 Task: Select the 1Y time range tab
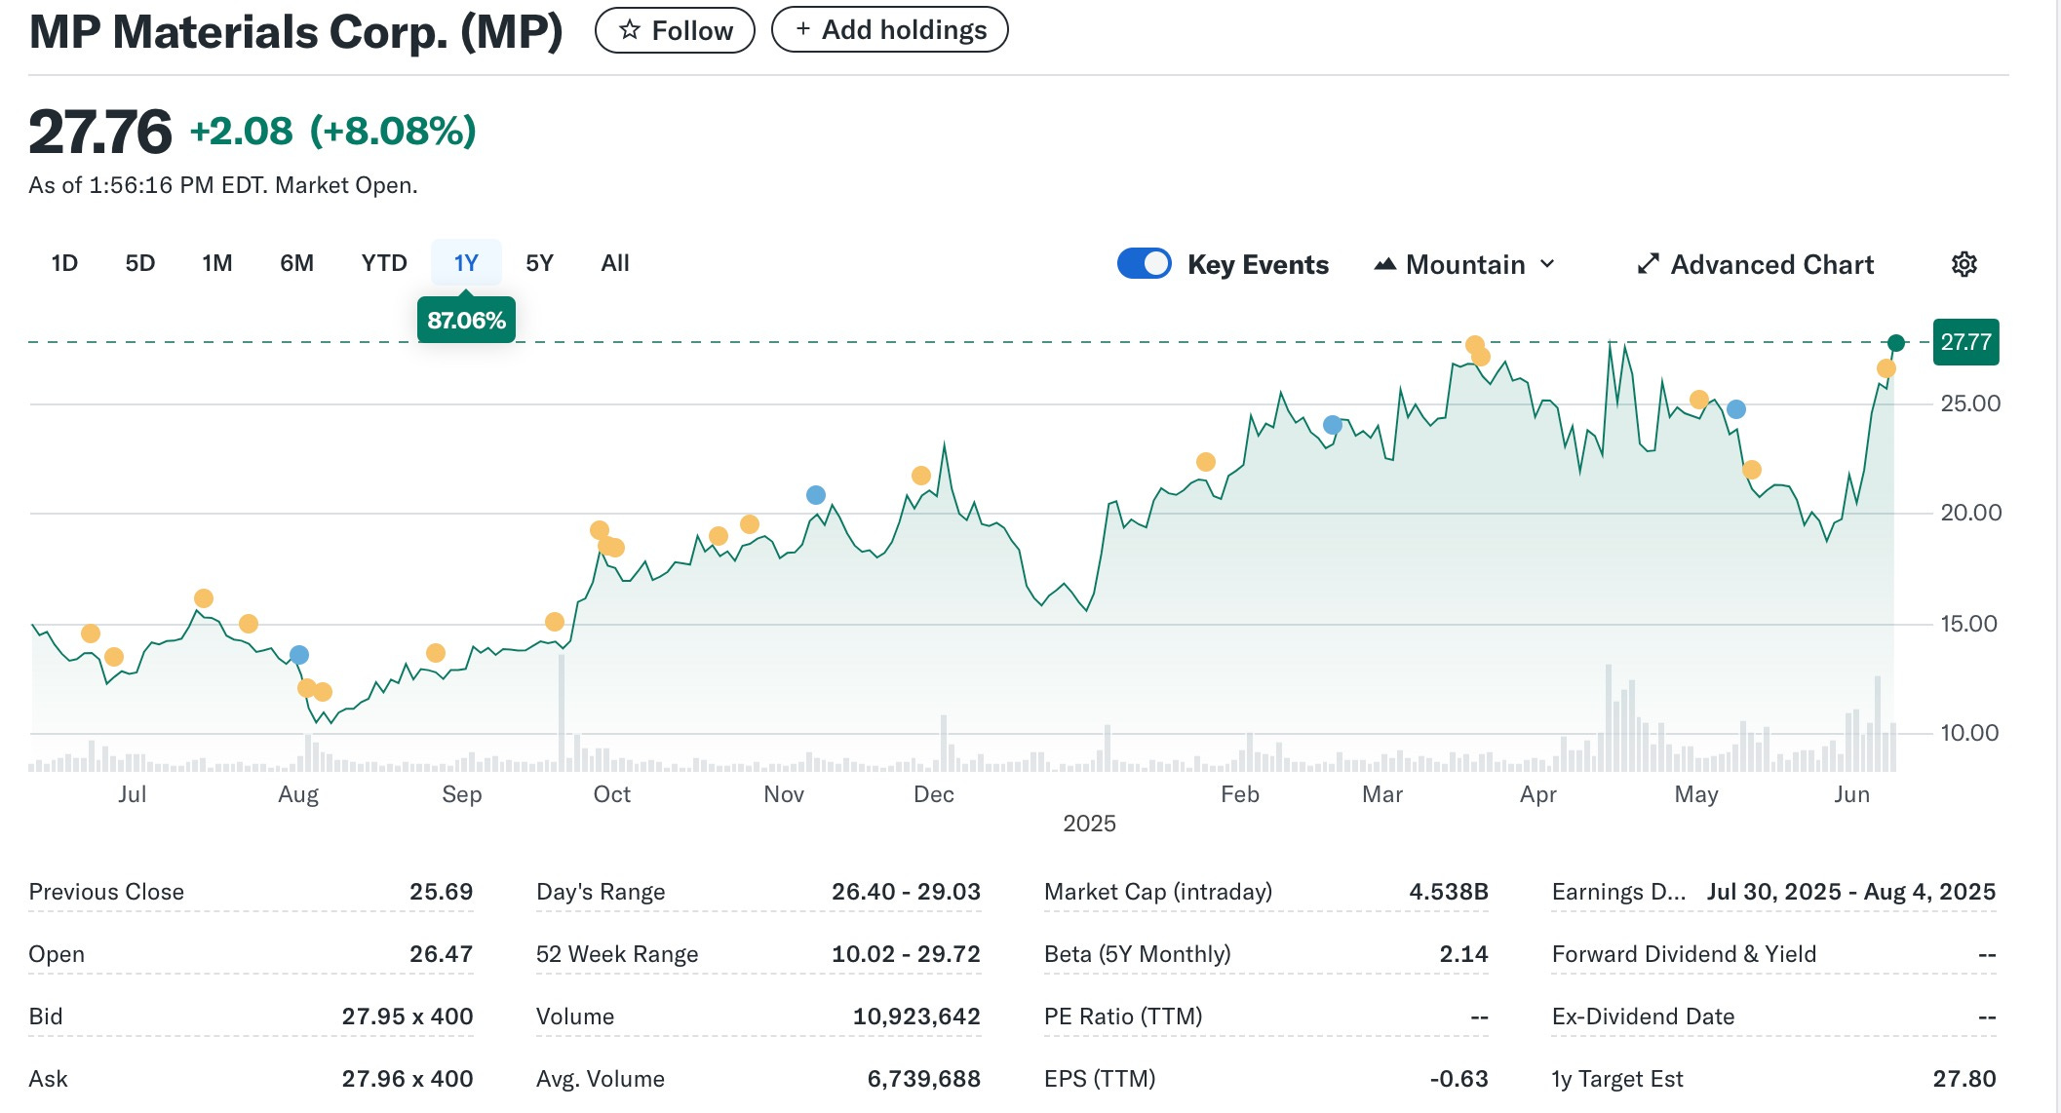[x=466, y=263]
